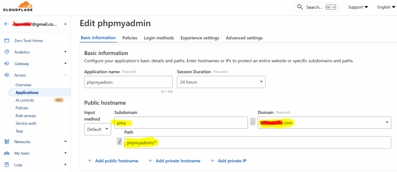Click the Networks icon in sidebar

click(x=7, y=142)
